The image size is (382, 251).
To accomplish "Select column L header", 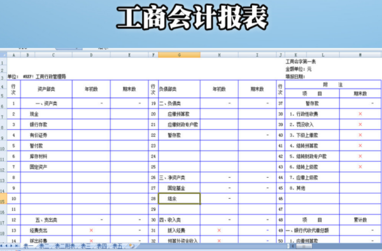I will point(323,55).
